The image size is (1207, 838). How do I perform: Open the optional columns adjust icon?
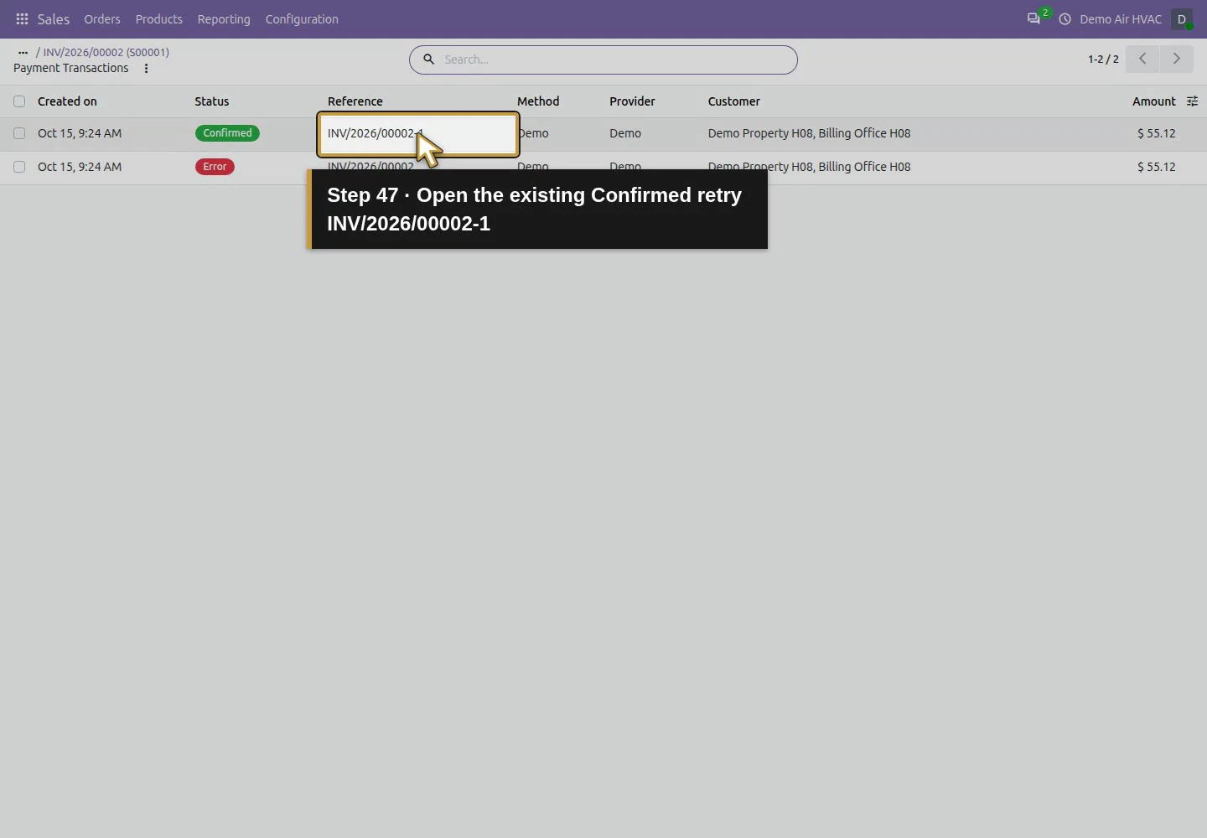(x=1192, y=101)
